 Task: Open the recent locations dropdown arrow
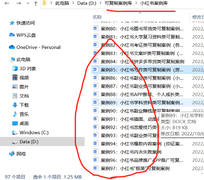point(28,4)
